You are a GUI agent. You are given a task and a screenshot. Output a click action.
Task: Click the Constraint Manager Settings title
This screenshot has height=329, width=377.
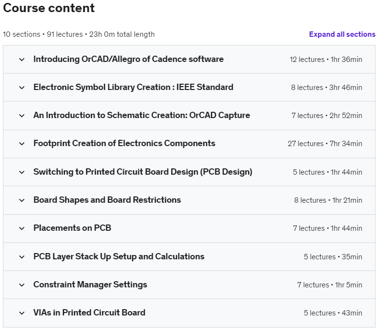pos(90,284)
